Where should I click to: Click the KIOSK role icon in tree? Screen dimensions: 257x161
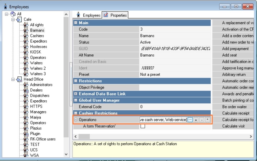[26, 52]
